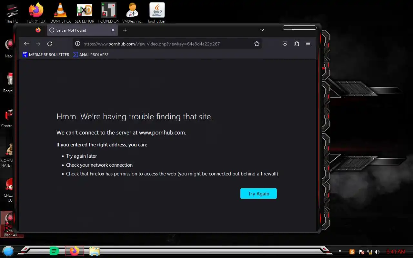Open the Pocket save icon in the toolbar
The width and height of the screenshot is (413, 258).
pyautogui.click(x=285, y=44)
